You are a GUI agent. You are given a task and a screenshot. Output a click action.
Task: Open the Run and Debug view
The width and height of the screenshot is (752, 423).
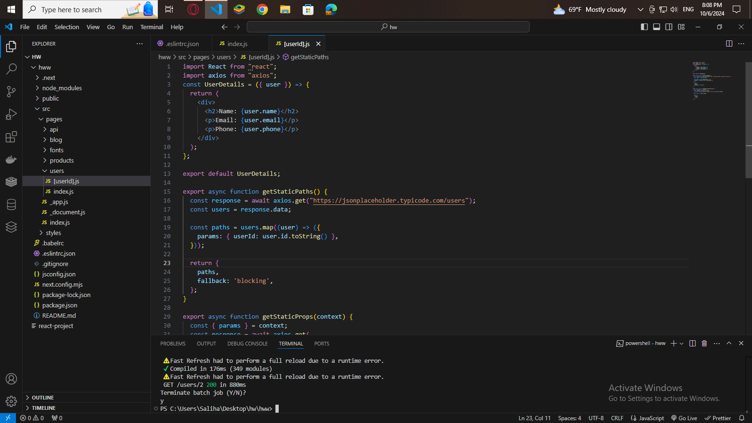click(11, 114)
